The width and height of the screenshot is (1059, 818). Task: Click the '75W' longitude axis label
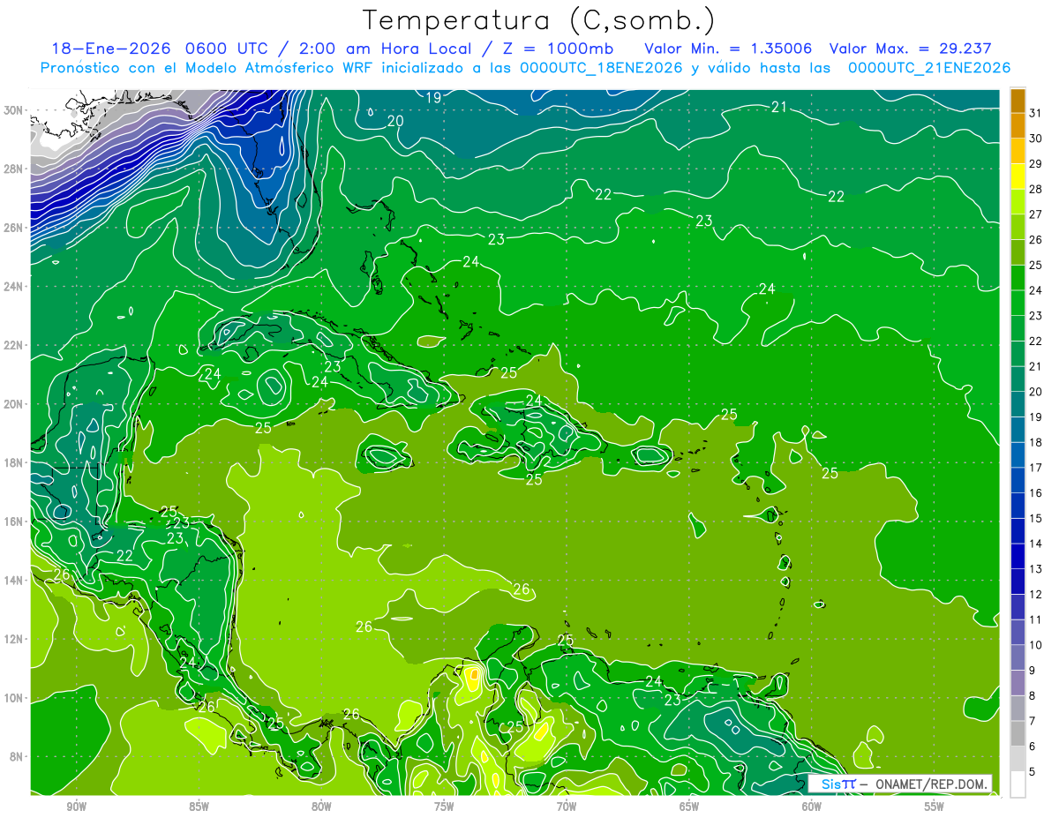point(444,807)
